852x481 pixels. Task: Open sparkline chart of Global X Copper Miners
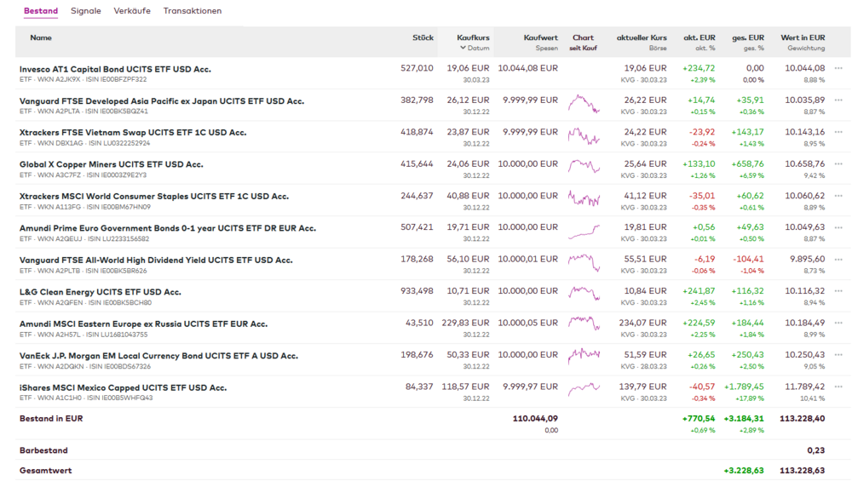(584, 164)
